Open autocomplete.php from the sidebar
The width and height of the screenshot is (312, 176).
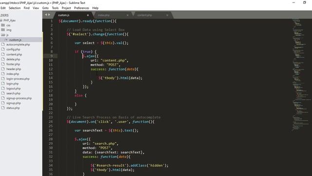(18, 44)
